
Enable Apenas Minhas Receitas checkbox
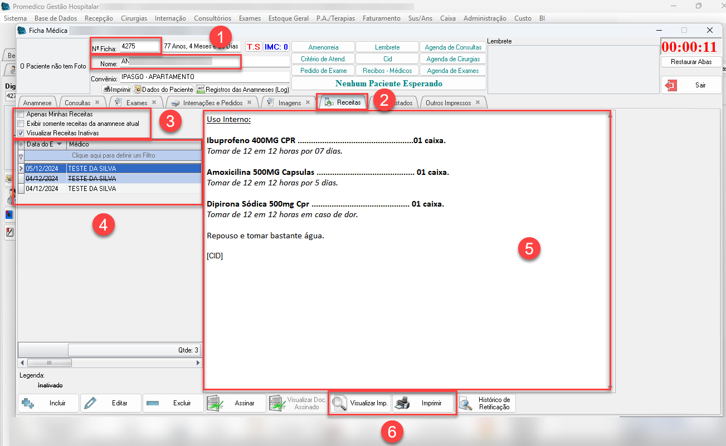coord(21,114)
